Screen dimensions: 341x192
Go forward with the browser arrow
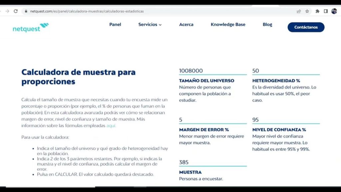coord(7,11)
